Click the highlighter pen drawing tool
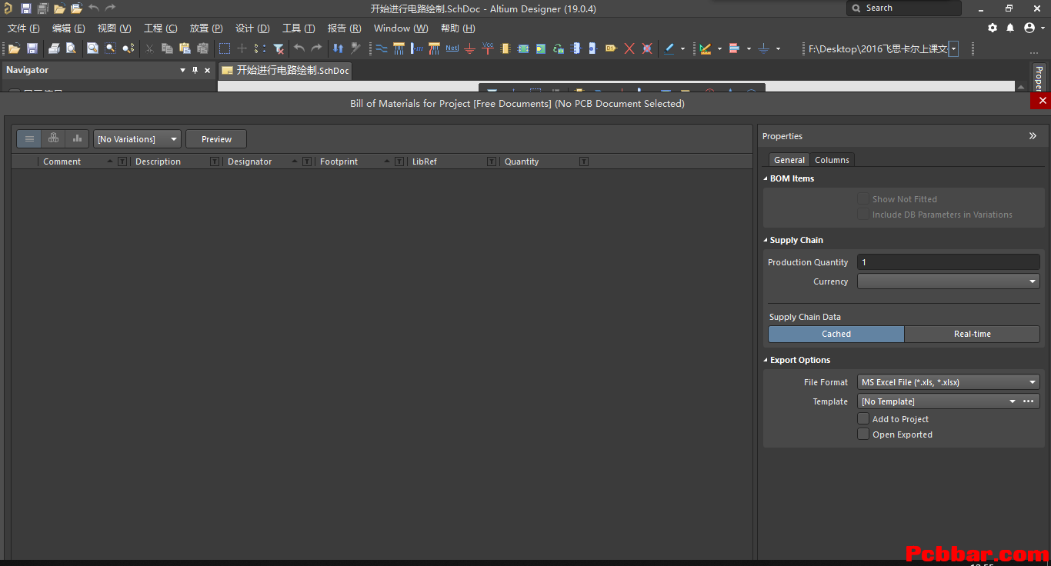This screenshot has height=566, width=1051. click(669, 48)
